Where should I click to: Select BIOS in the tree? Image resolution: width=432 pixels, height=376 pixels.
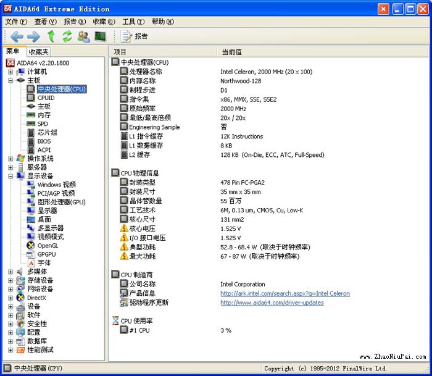click(x=44, y=141)
